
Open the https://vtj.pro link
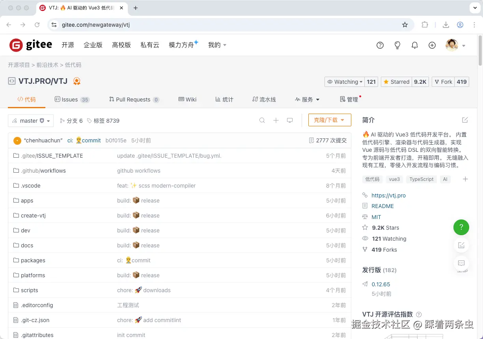tap(388, 195)
